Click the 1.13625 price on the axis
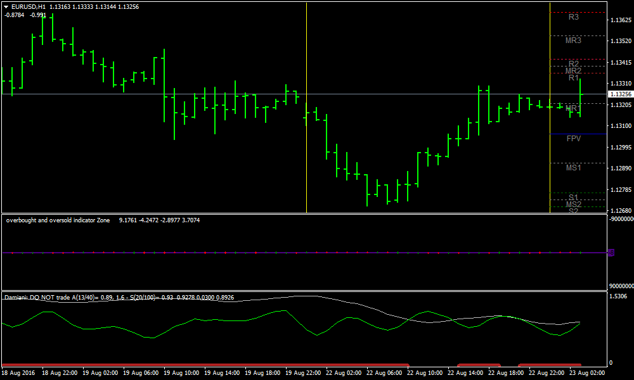The image size is (634, 380). click(620, 20)
